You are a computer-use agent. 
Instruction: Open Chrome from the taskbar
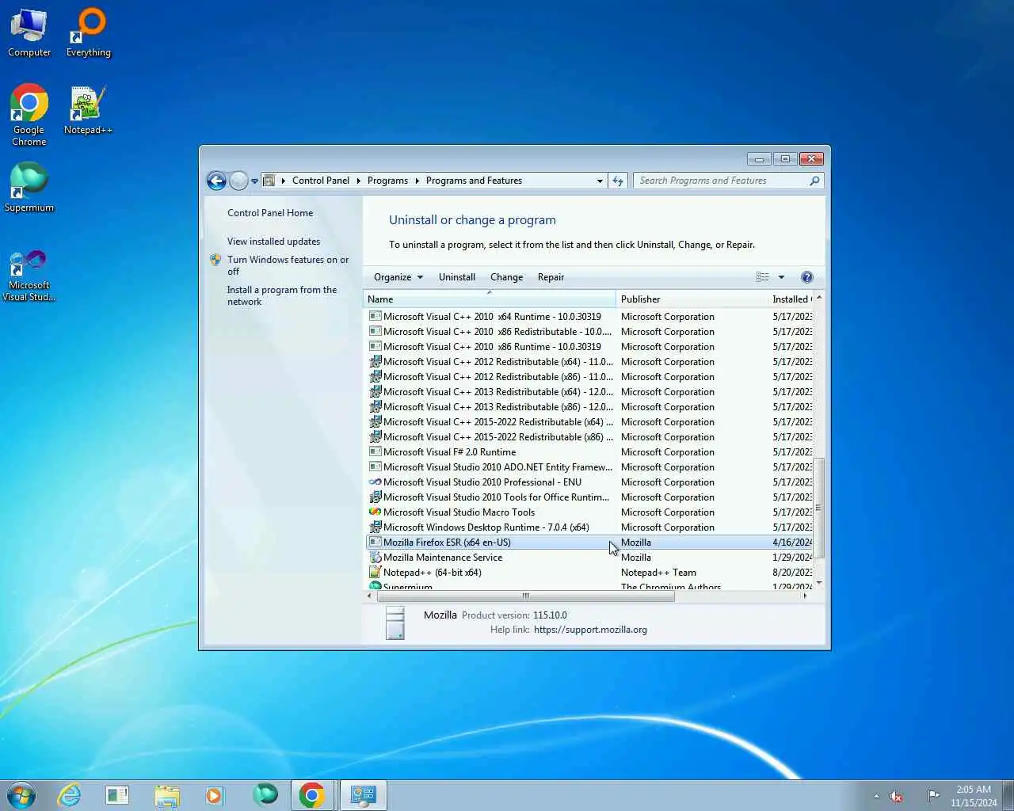(312, 795)
